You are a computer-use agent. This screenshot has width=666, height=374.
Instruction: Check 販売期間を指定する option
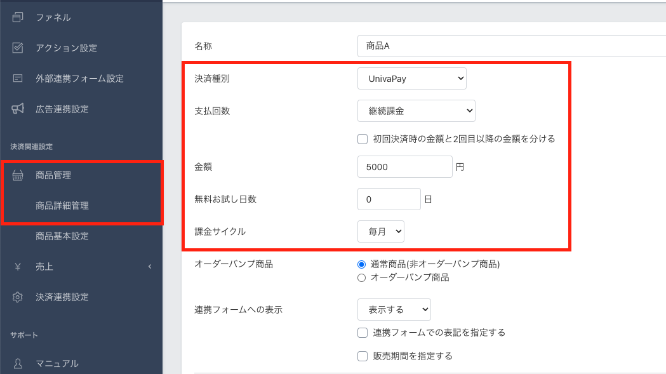click(363, 356)
